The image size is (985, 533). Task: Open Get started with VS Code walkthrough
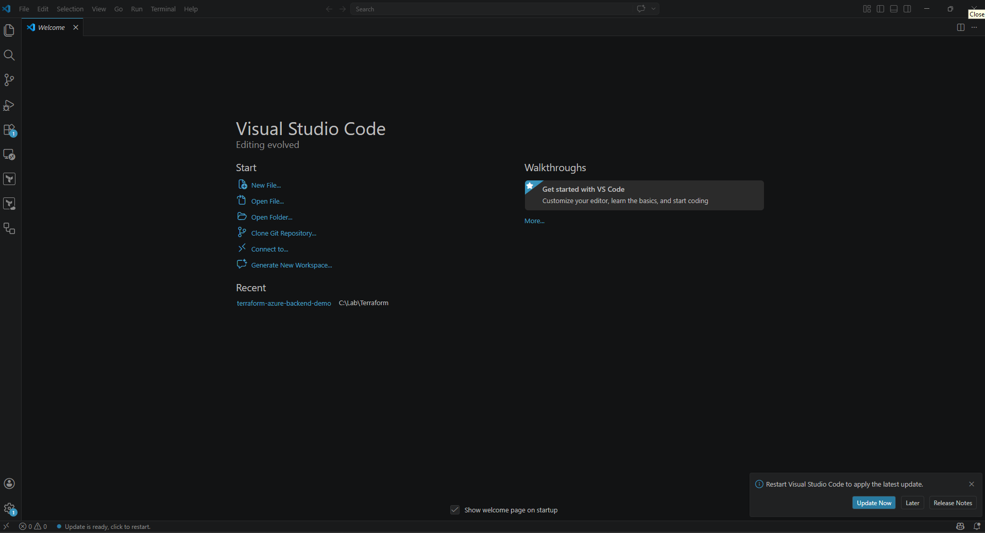coord(644,195)
